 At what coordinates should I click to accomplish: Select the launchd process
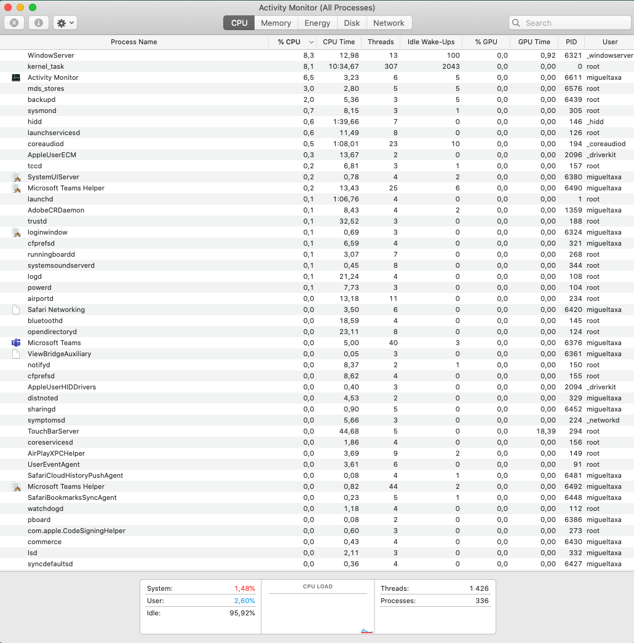(x=317, y=200)
